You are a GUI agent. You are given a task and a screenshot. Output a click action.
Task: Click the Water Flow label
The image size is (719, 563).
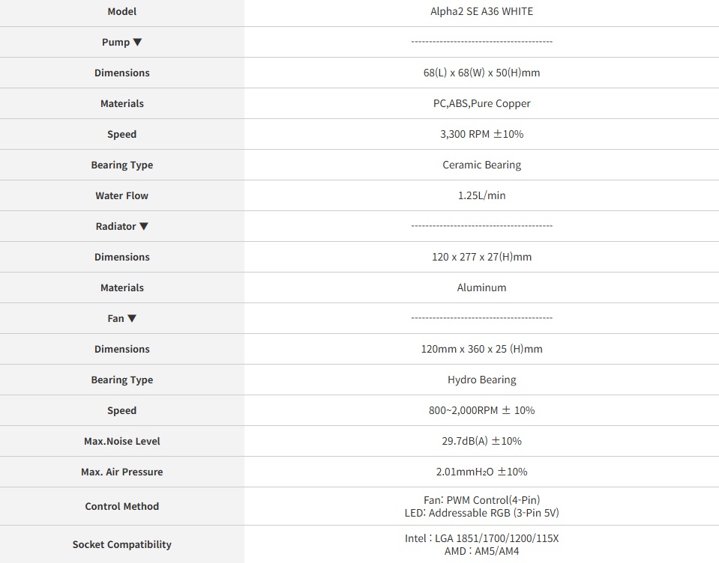(x=122, y=196)
